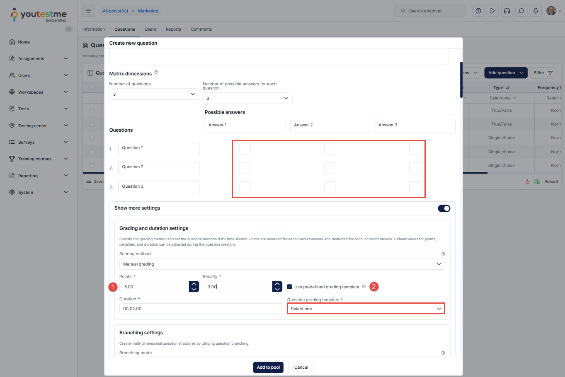Viewport: 565px width, 377px height.
Task: Open notifications bell icon
Action: (x=536, y=11)
